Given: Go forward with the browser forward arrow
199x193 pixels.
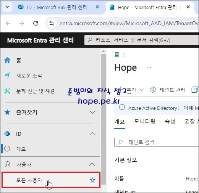Looking at the screenshot, I should (x=22, y=23).
